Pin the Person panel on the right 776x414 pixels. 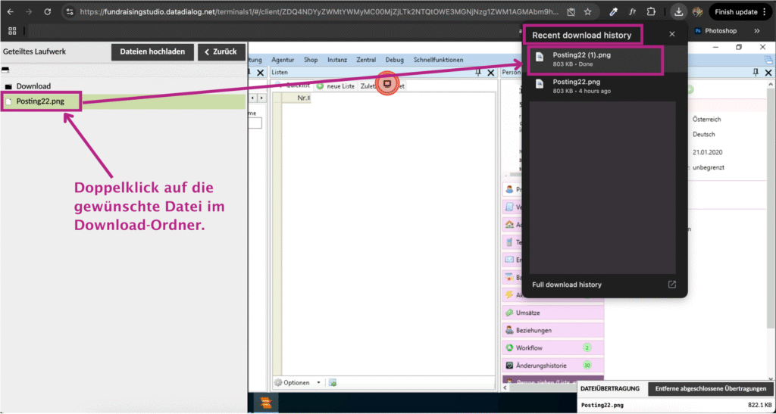click(756, 73)
